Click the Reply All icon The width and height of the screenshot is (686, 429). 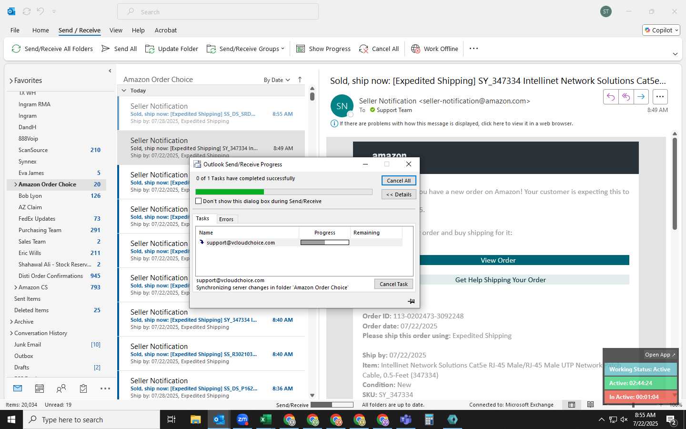[x=626, y=97]
